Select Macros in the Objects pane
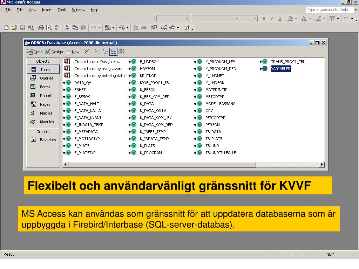Image resolution: width=359 pixels, height=269 pixels. pyautogui.click(x=43, y=113)
